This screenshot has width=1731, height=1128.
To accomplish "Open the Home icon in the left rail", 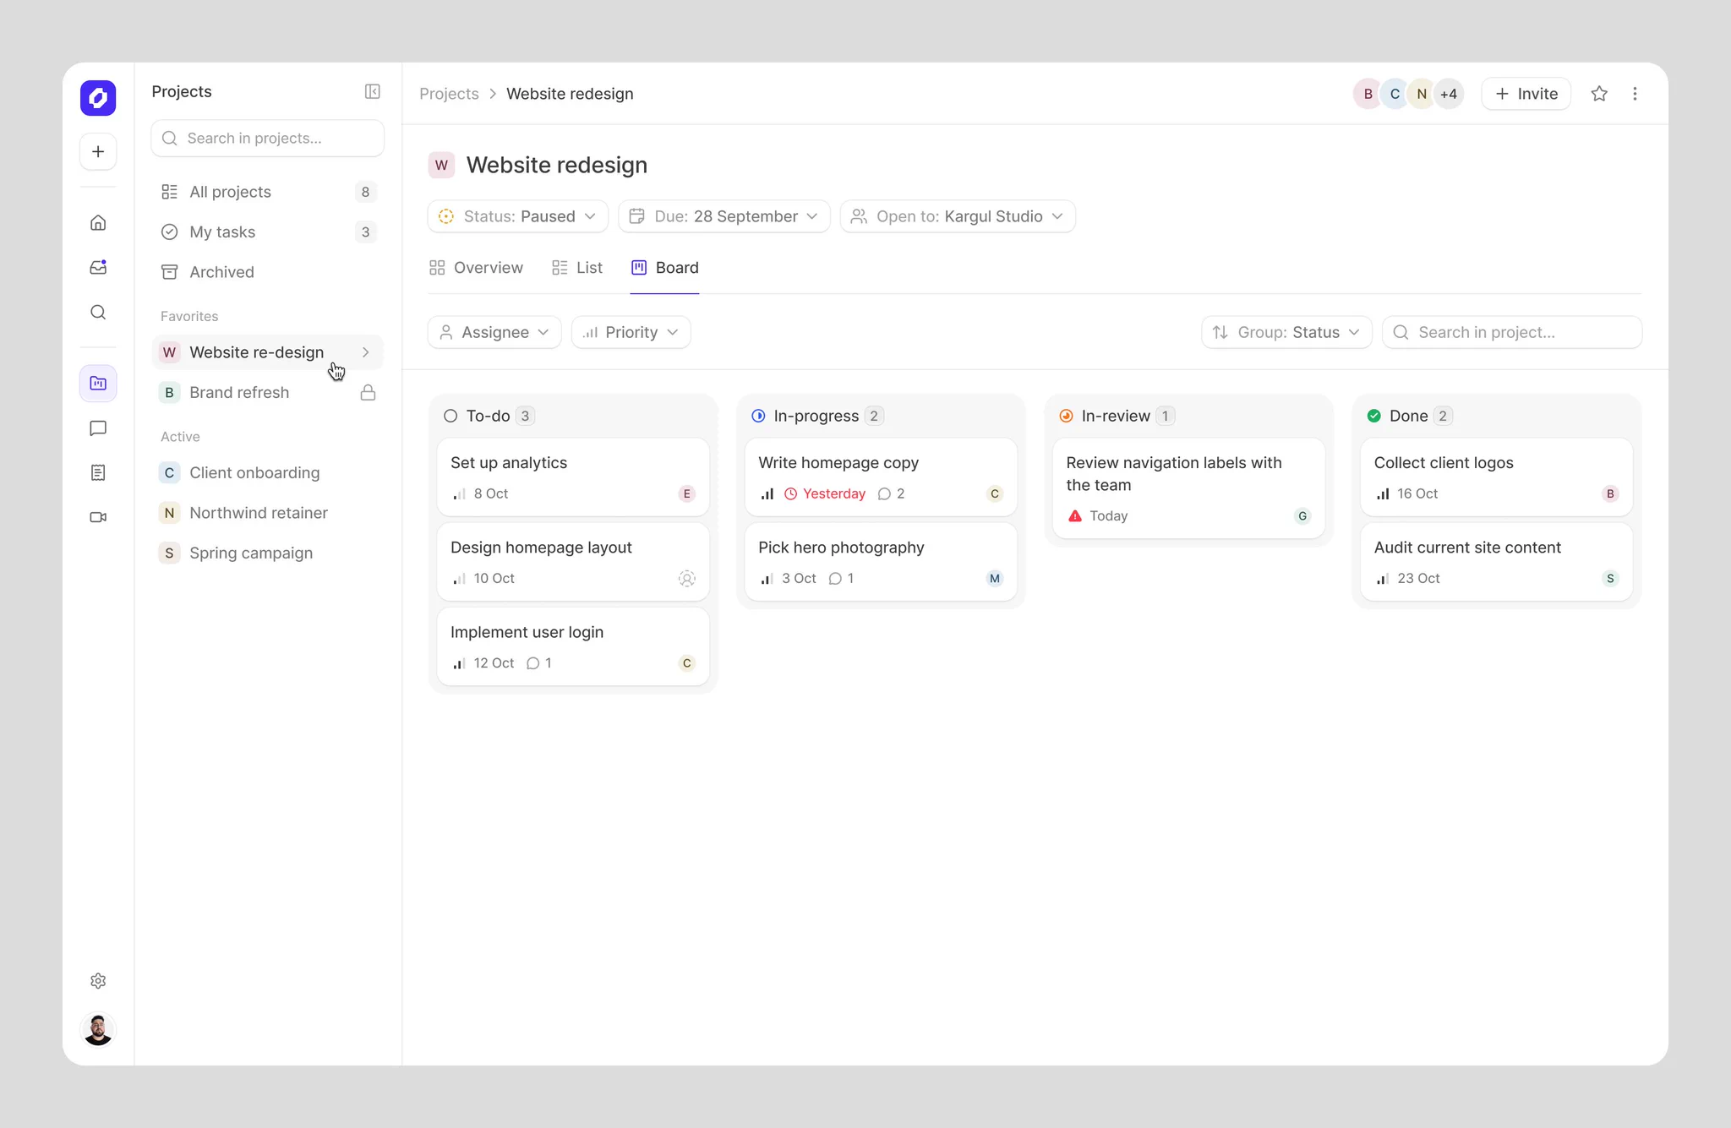I will 98,223.
